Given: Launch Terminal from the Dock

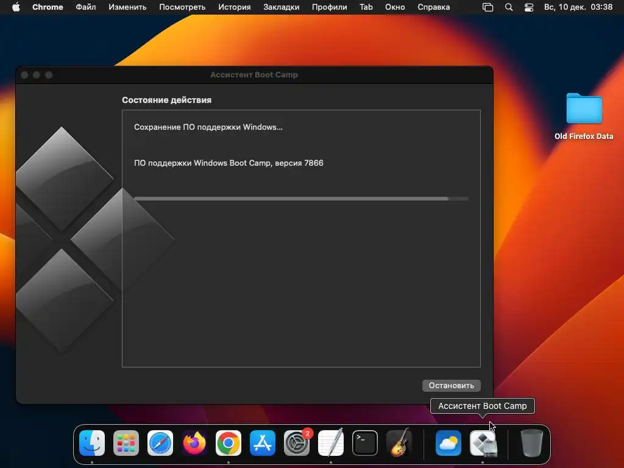Looking at the screenshot, I should [365, 443].
